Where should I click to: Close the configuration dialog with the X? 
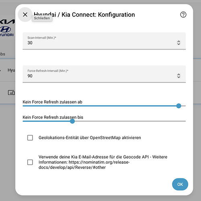tap(25, 14)
